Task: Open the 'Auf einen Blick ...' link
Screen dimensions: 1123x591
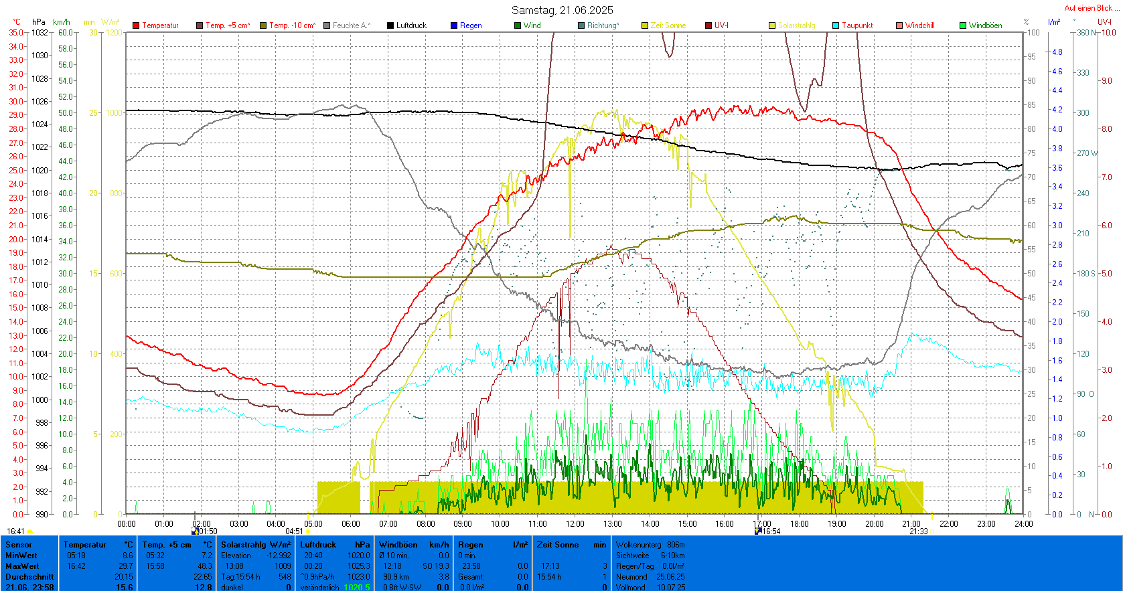Action: [1091, 8]
